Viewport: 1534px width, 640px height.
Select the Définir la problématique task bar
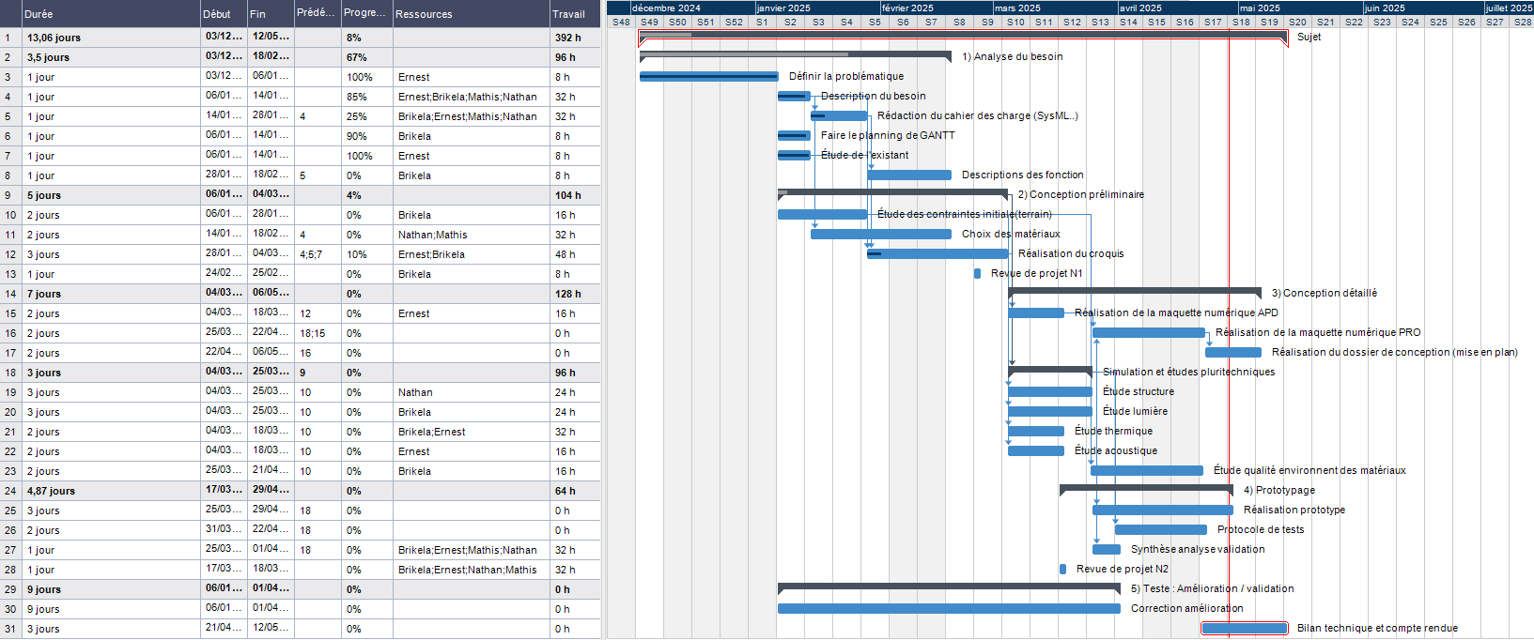tap(708, 77)
